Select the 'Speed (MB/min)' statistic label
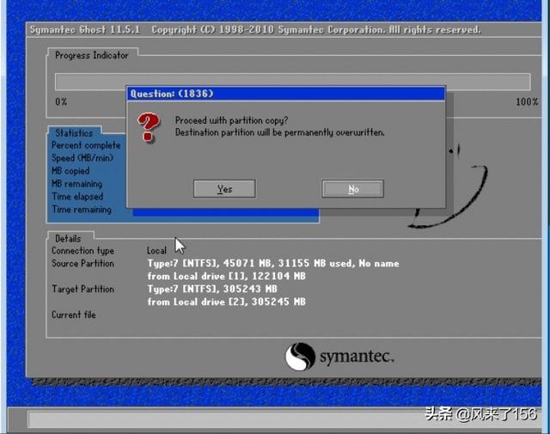 point(82,158)
